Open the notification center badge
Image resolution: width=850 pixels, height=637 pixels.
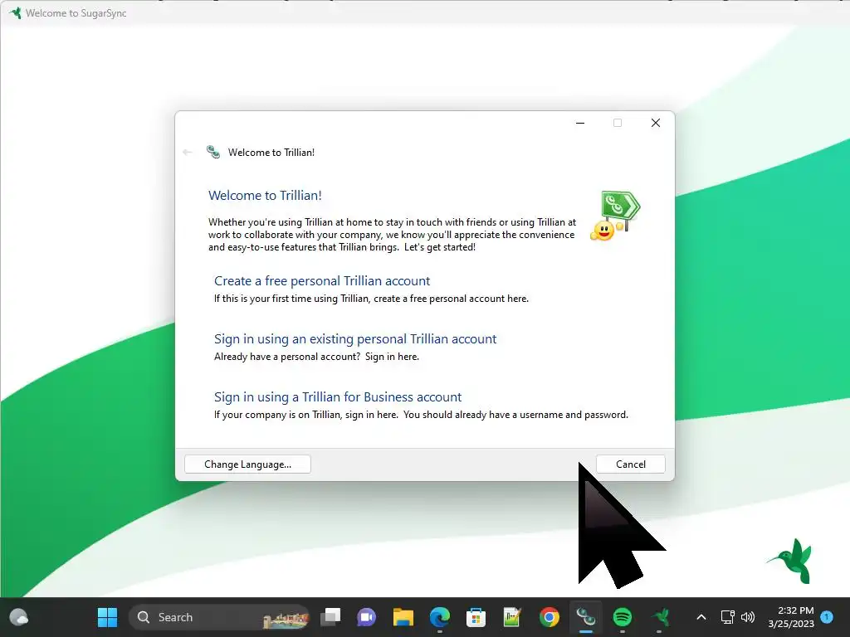[x=827, y=616]
